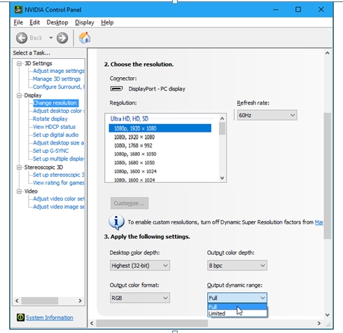Image resolution: width=343 pixels, height=333 pixels.
Task: Select 1080i, 1920 × 1080 resolution
Action: [160, 137]
